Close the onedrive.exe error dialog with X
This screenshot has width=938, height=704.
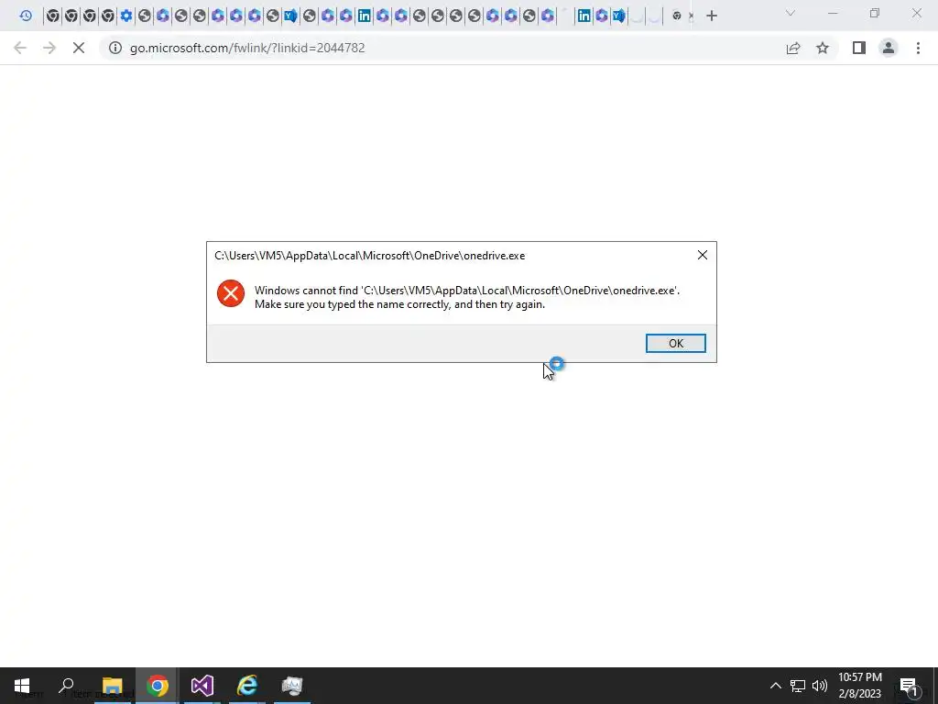pos(703,255)
